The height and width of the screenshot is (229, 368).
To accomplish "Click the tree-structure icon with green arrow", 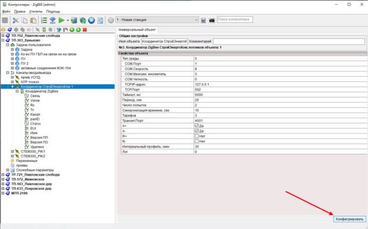I will click(x=59, y=30).
